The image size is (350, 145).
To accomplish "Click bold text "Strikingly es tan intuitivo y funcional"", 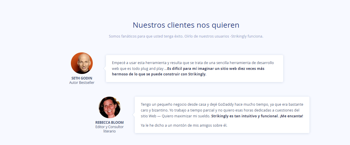I will (x=244, y=116).
